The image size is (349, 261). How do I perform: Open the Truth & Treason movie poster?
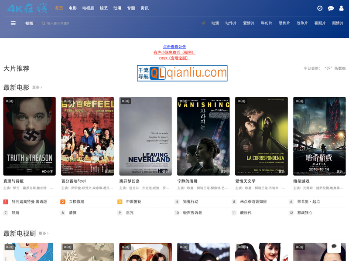click(x=30, y=136)
